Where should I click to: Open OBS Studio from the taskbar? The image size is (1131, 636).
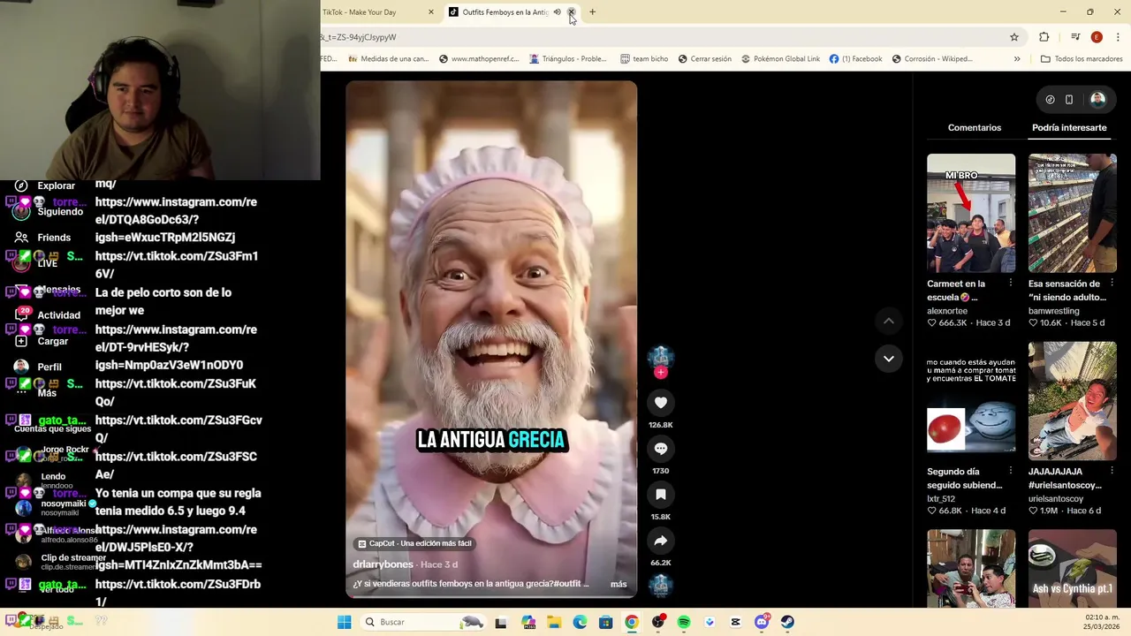[x=657, y=622]
